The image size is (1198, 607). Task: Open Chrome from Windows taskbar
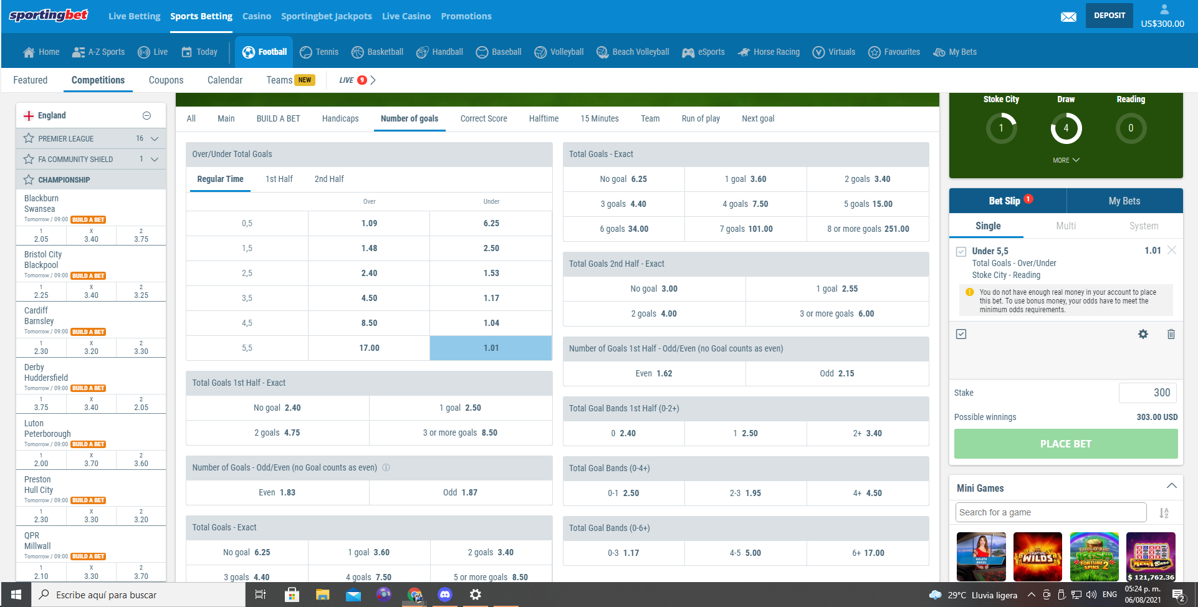point(415,595)
